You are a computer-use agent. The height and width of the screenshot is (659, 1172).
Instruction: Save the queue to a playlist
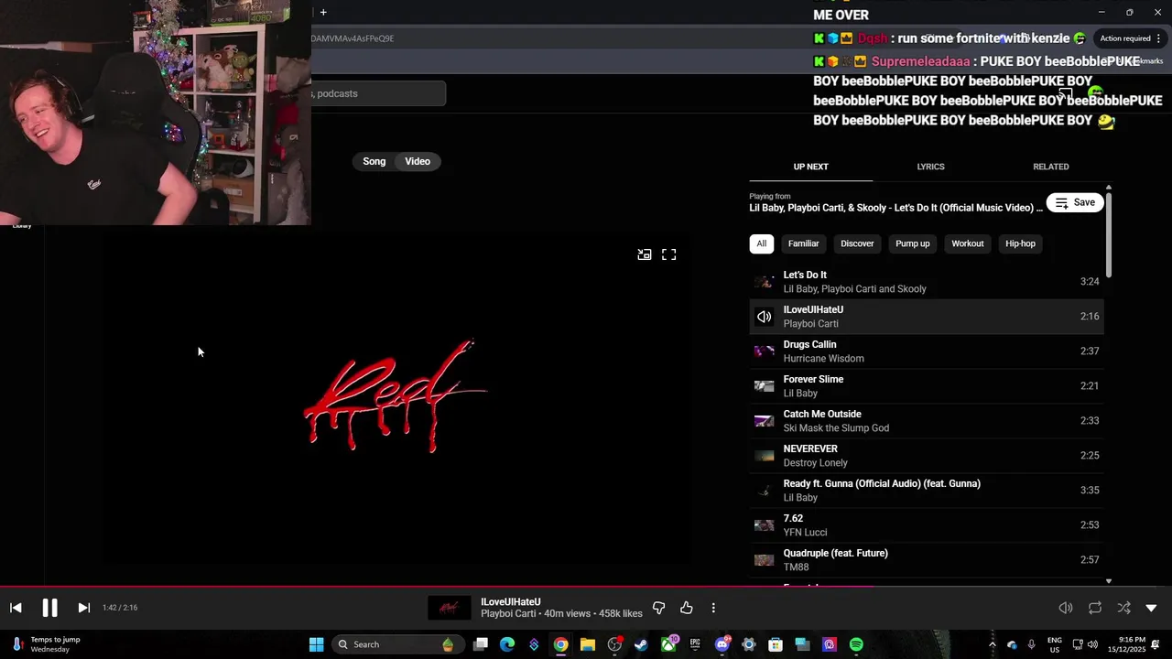pos(1075,202)
